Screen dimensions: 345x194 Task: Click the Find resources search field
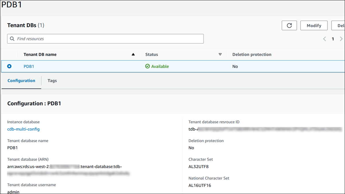(x=105, y=39)
